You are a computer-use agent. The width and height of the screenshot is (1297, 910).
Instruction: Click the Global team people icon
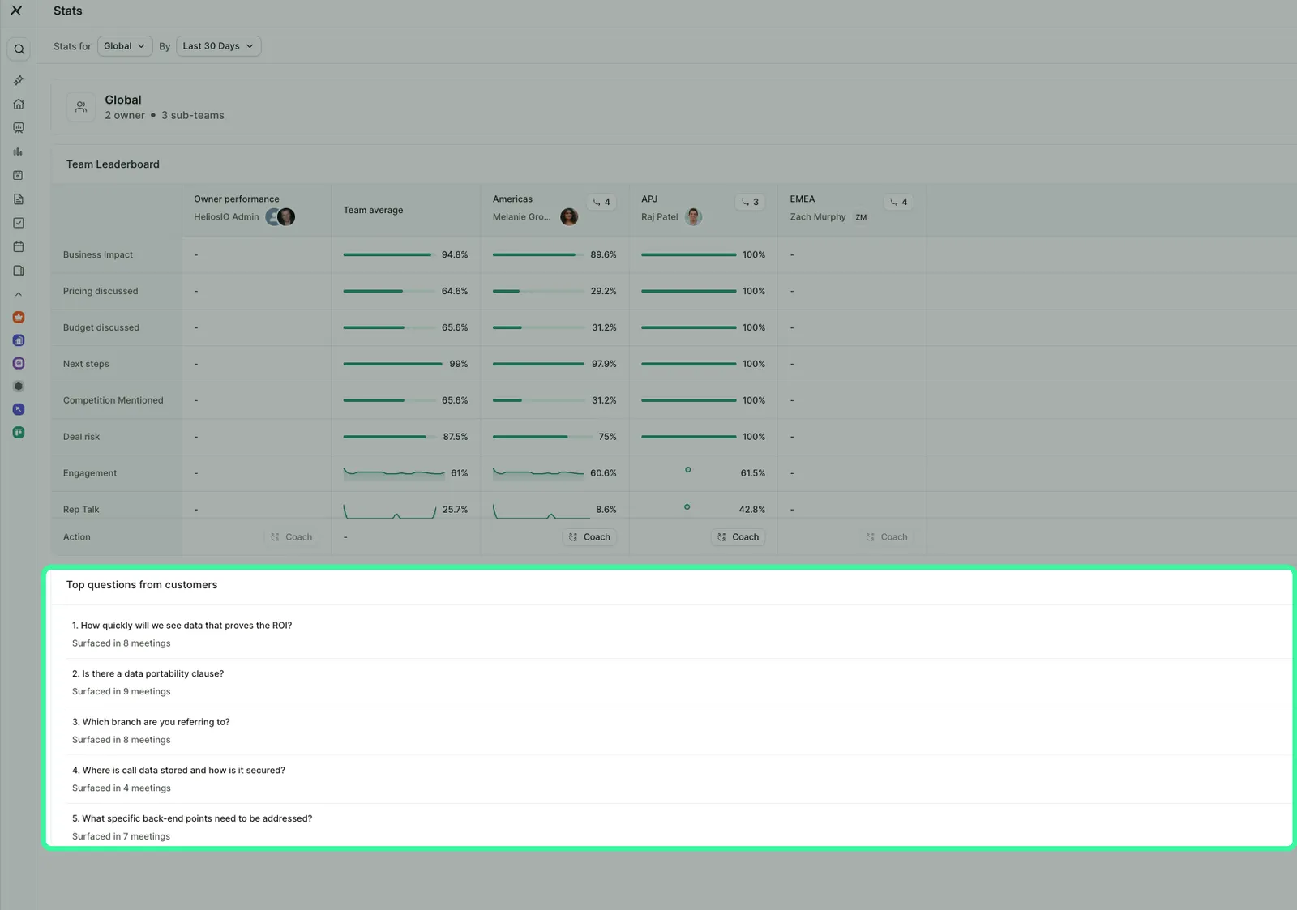[81, 107]
